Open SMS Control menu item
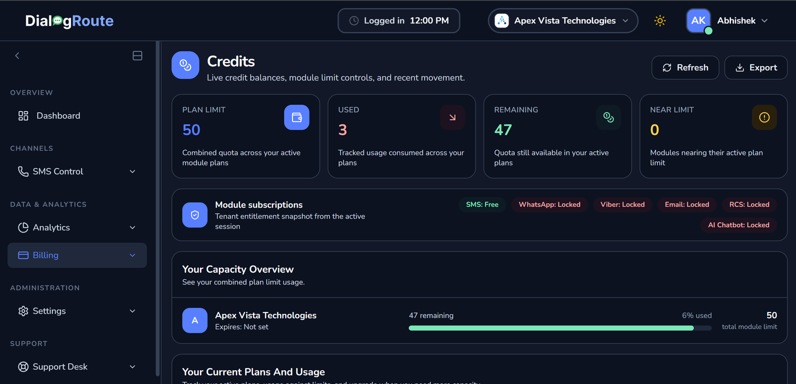The height and width of the screenshot is (384, 796). pyautogui.click(x=77, y=171)
